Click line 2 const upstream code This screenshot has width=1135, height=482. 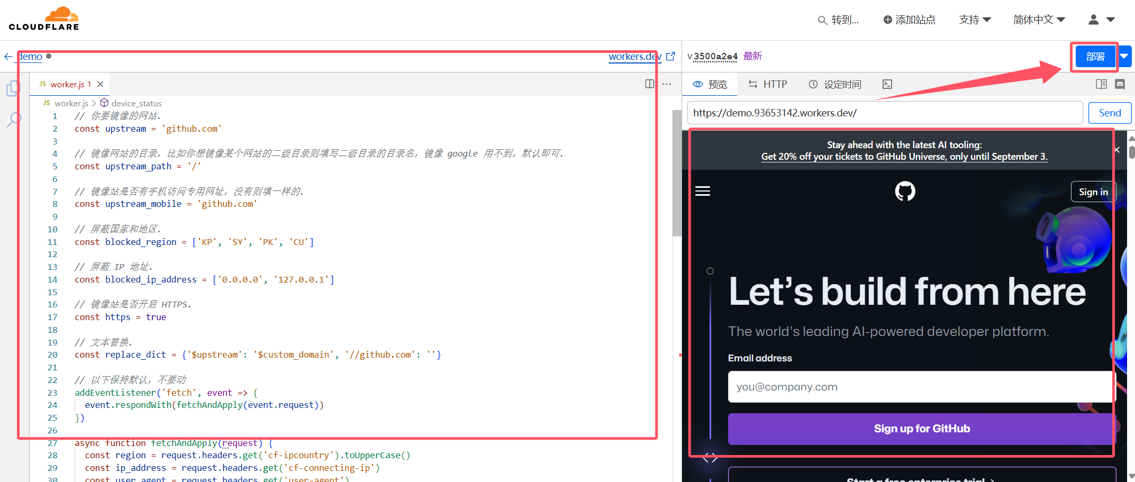[x=148, y=129]
